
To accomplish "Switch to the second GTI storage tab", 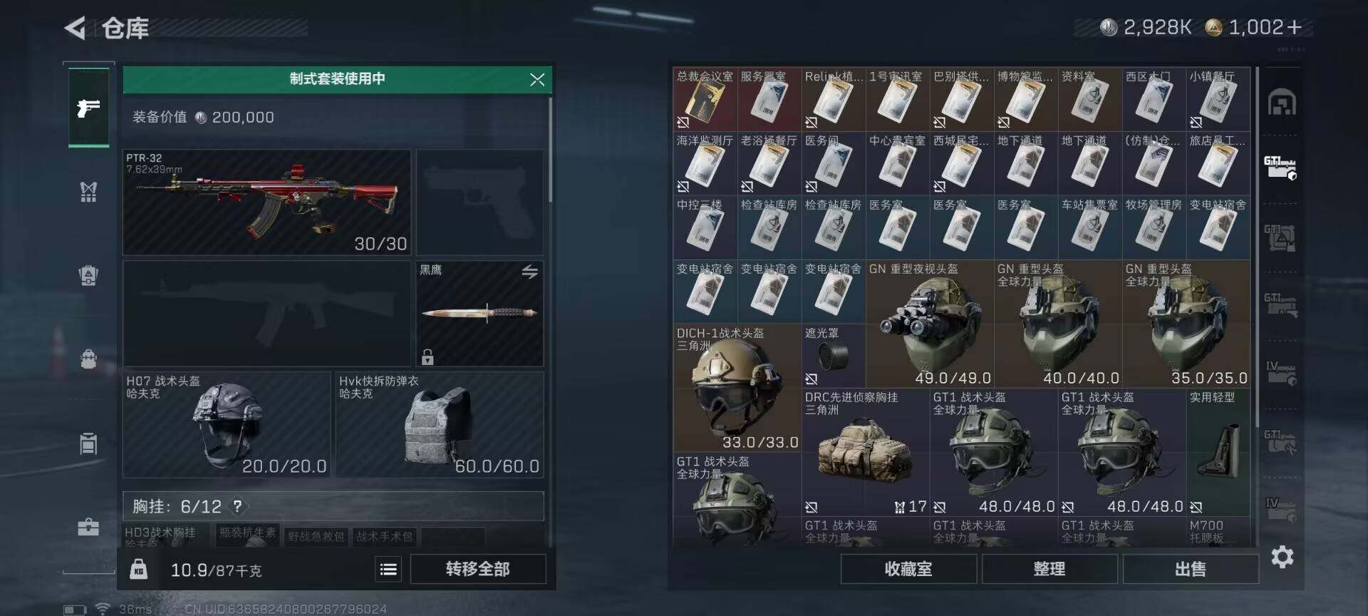I will click(1280, 237).
